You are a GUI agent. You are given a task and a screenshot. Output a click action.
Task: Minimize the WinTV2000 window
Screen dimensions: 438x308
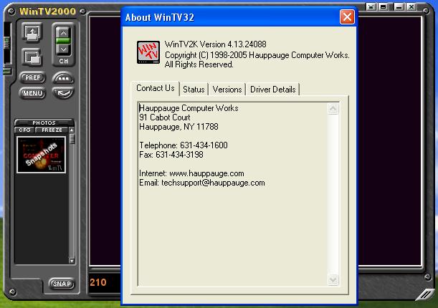399,6
